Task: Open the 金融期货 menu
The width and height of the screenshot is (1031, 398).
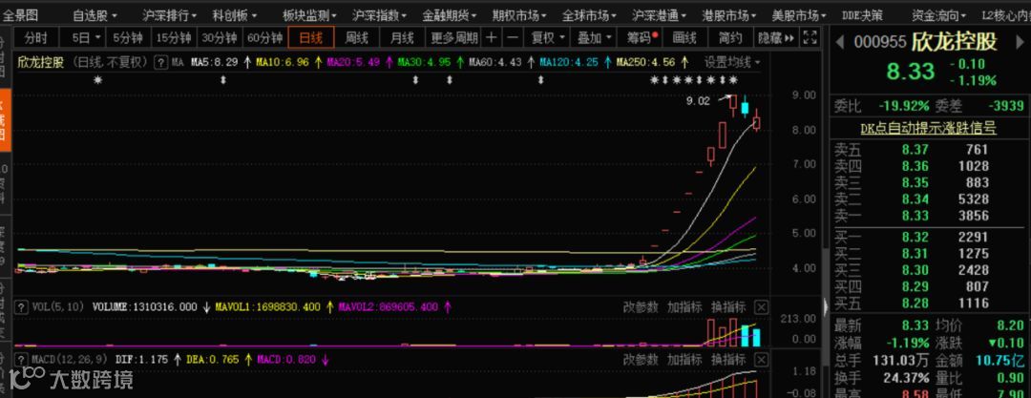Action: click(x=450, y=14)
